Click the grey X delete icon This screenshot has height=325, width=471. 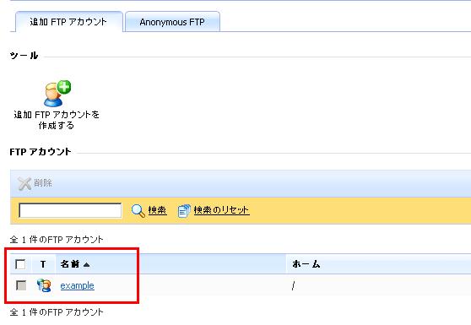[x=24, y=183]
